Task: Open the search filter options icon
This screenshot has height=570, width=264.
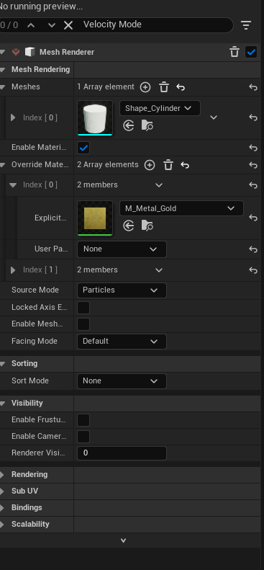Action: tap(246, 25)
